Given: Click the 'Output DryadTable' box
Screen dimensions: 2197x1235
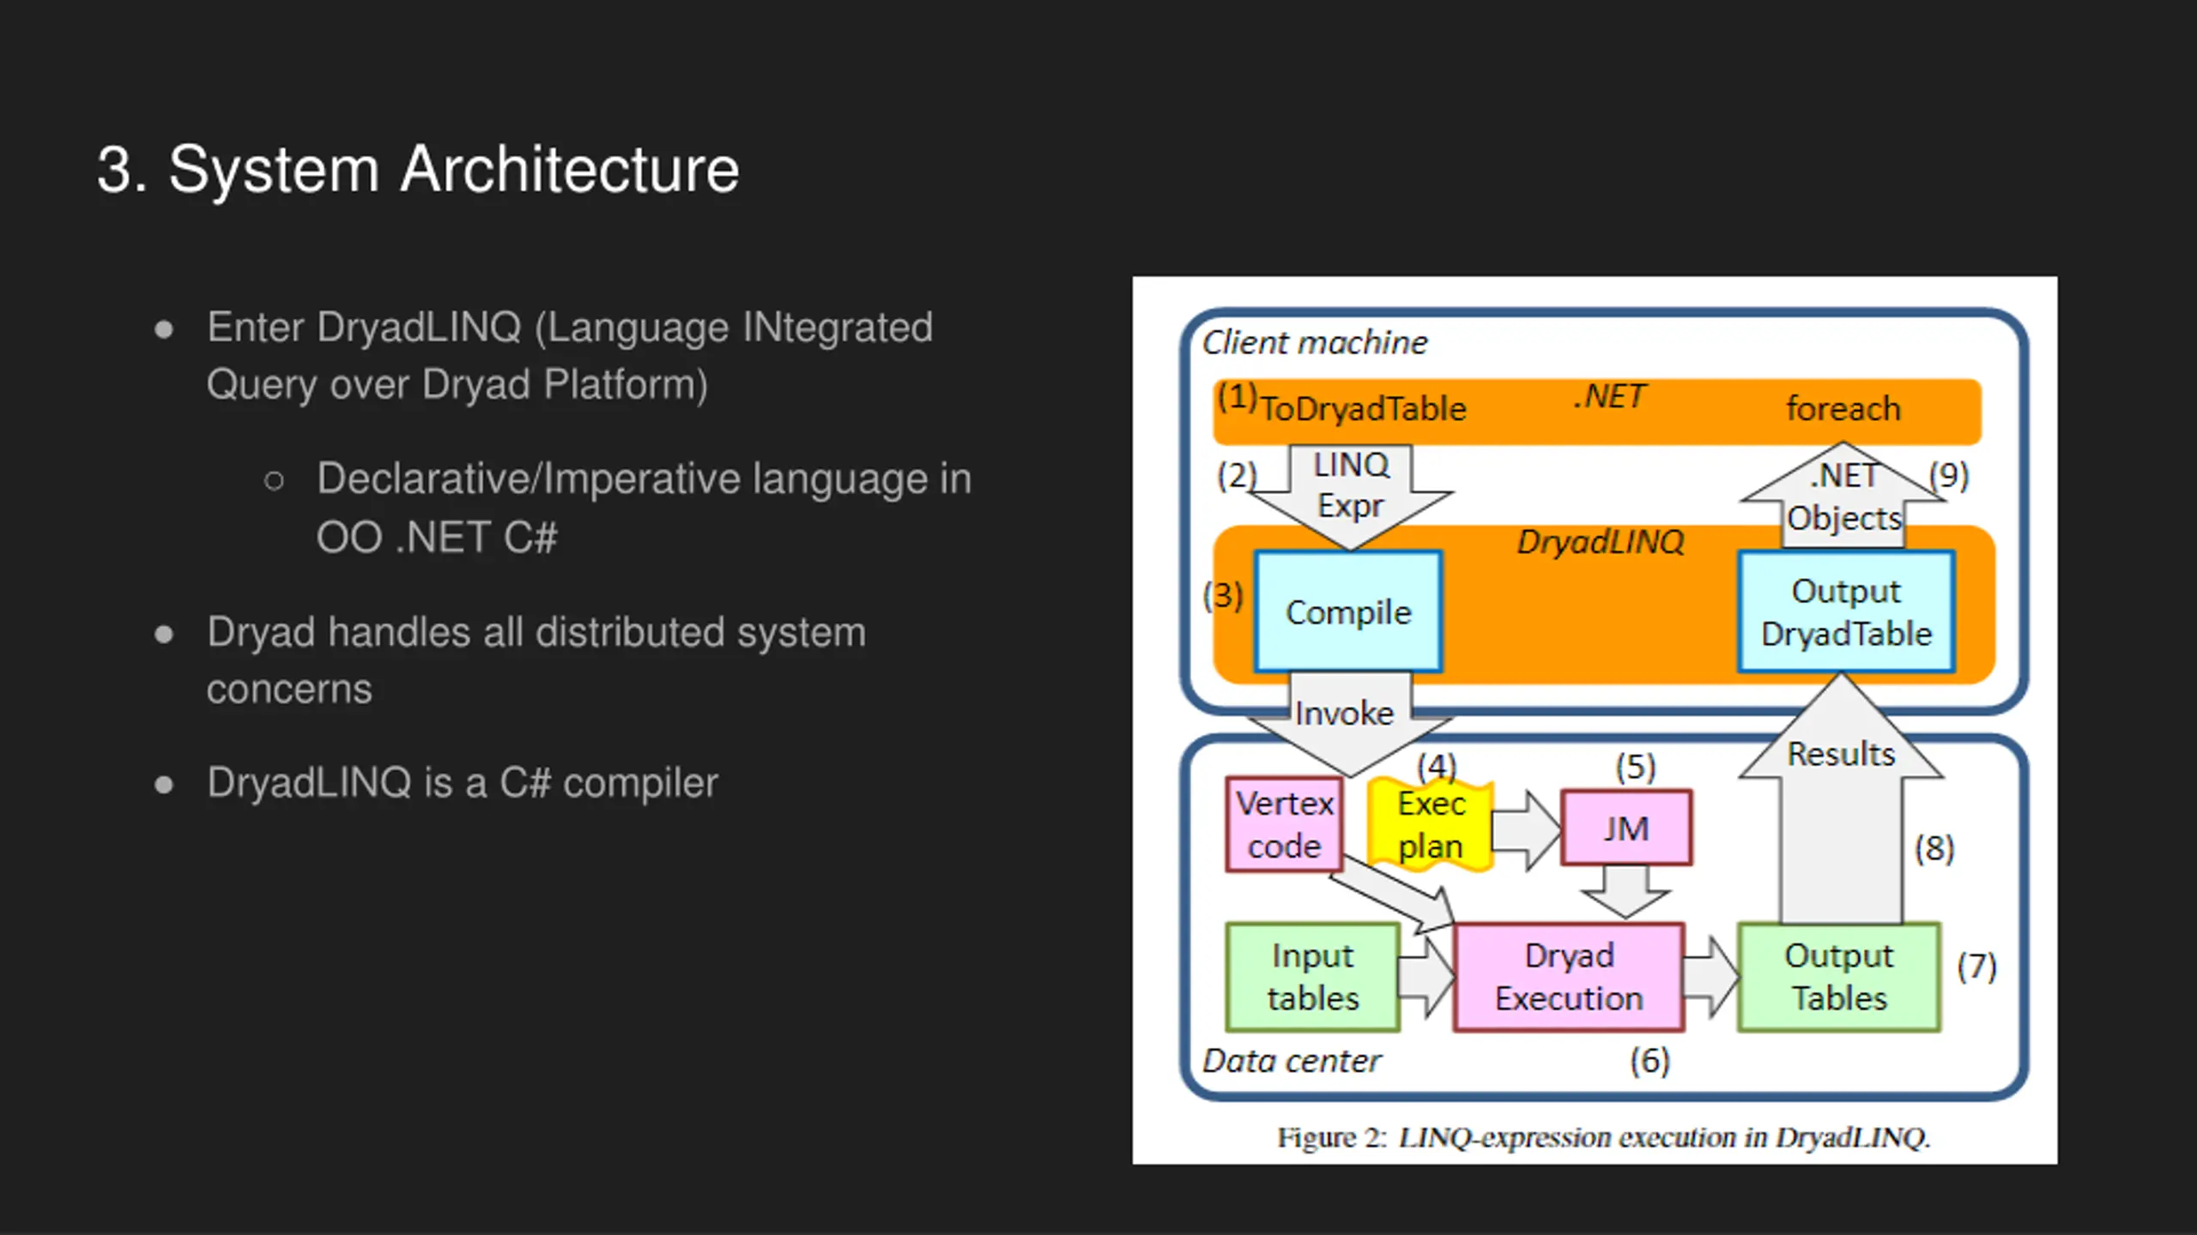Looking at the screenshot, I should pyautogui.click(x=1847, y=611).
